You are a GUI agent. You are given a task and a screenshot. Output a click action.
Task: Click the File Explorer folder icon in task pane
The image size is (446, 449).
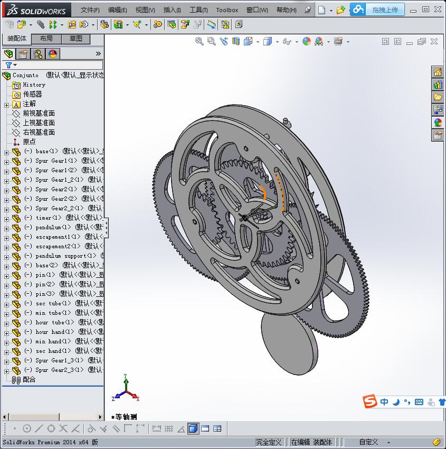pyautogui.click(x=438, y=97)
